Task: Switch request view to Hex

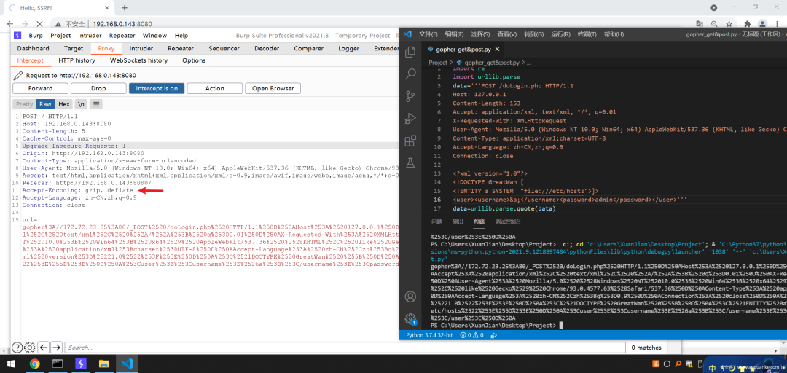Action: 63,104
